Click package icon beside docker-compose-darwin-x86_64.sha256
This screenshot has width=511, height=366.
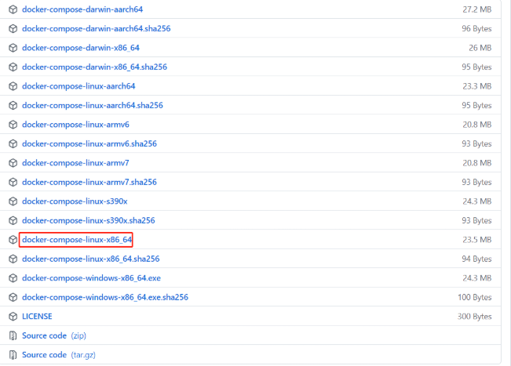(13, 67)
